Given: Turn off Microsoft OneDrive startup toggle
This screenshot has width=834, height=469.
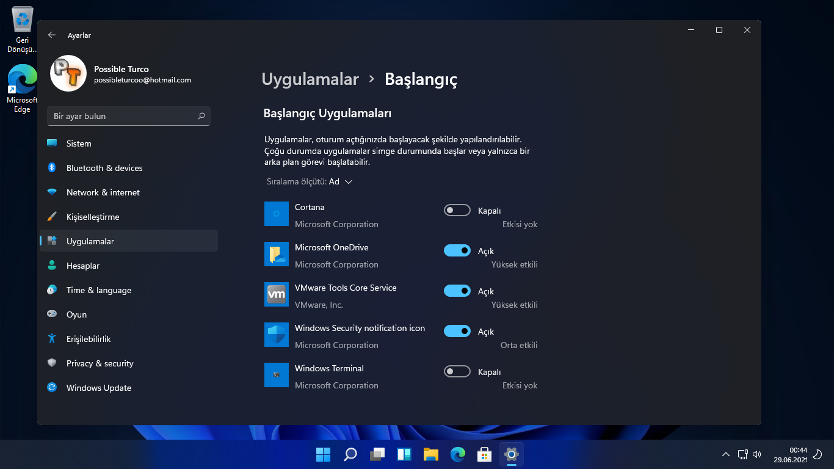Looking at the screenshot, I should pos(457,250).
